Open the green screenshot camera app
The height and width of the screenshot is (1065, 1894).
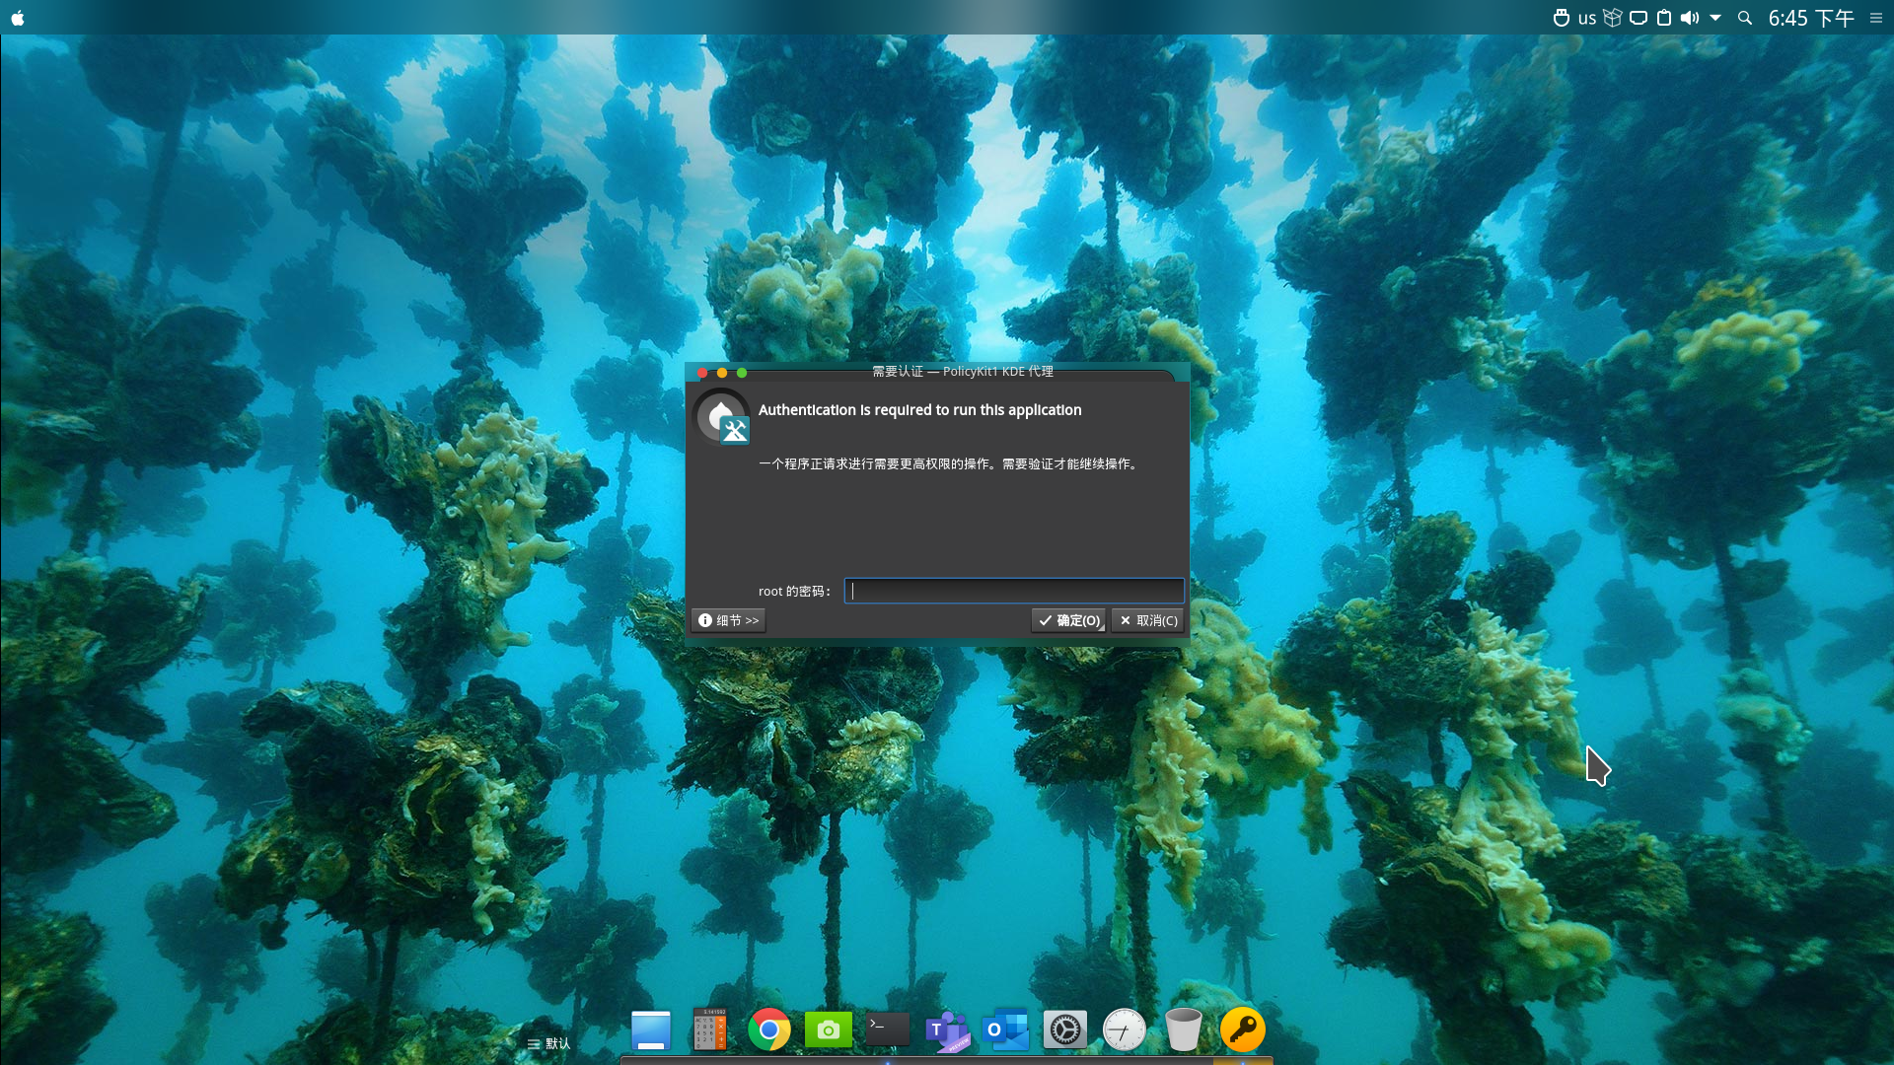[828, 1029]
